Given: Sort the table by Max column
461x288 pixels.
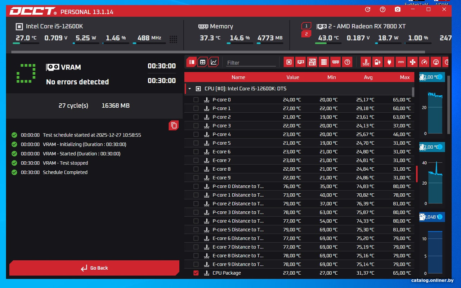Looking at the screenshot, I should [x=405, y=77].
